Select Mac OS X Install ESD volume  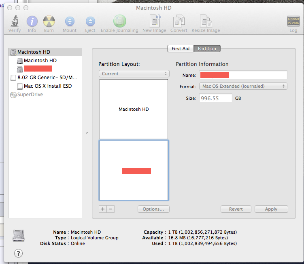(45, 86)
